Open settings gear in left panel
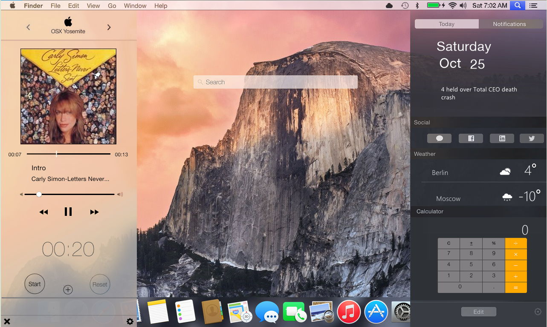 (x=130, y=321)
